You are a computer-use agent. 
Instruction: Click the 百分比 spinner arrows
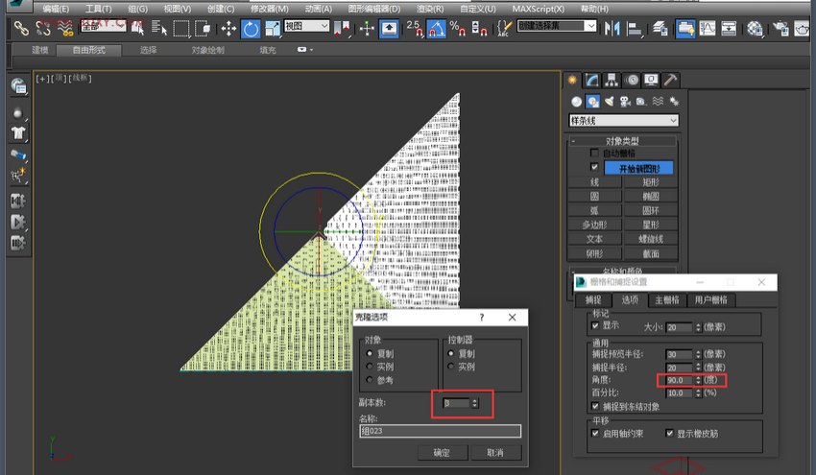[x=698, y=392]
